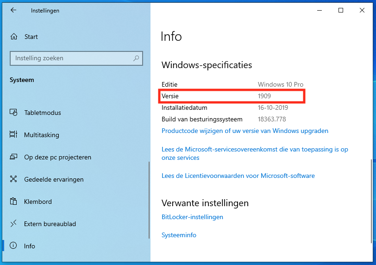376x265 pixels.
Task: Open Licentievoorwaarden voor Microsoft-software link
Action: (x=238, y=176)
